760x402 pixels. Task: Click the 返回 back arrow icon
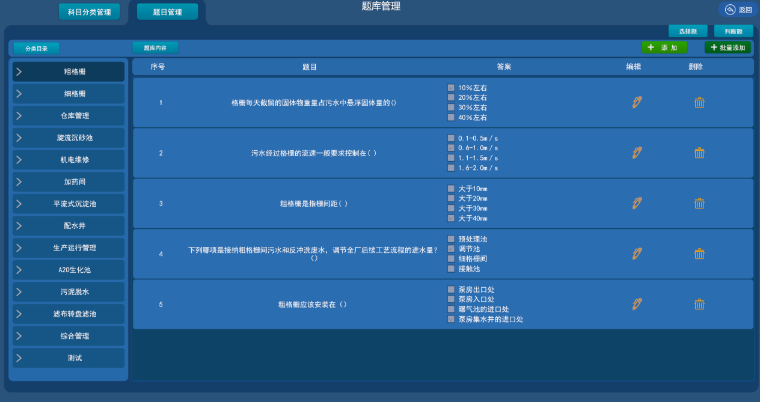(x=729, y=10)
